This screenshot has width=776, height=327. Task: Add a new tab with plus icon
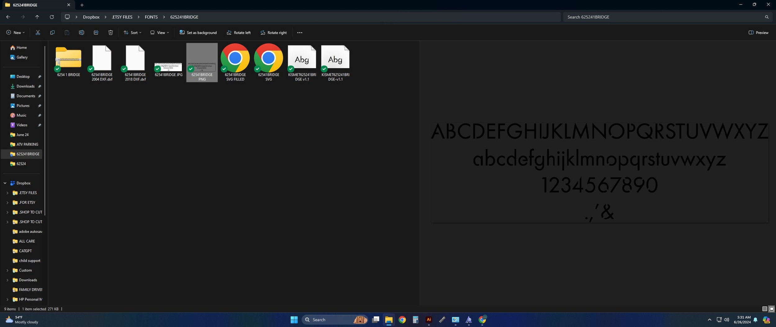coord(82,5)
